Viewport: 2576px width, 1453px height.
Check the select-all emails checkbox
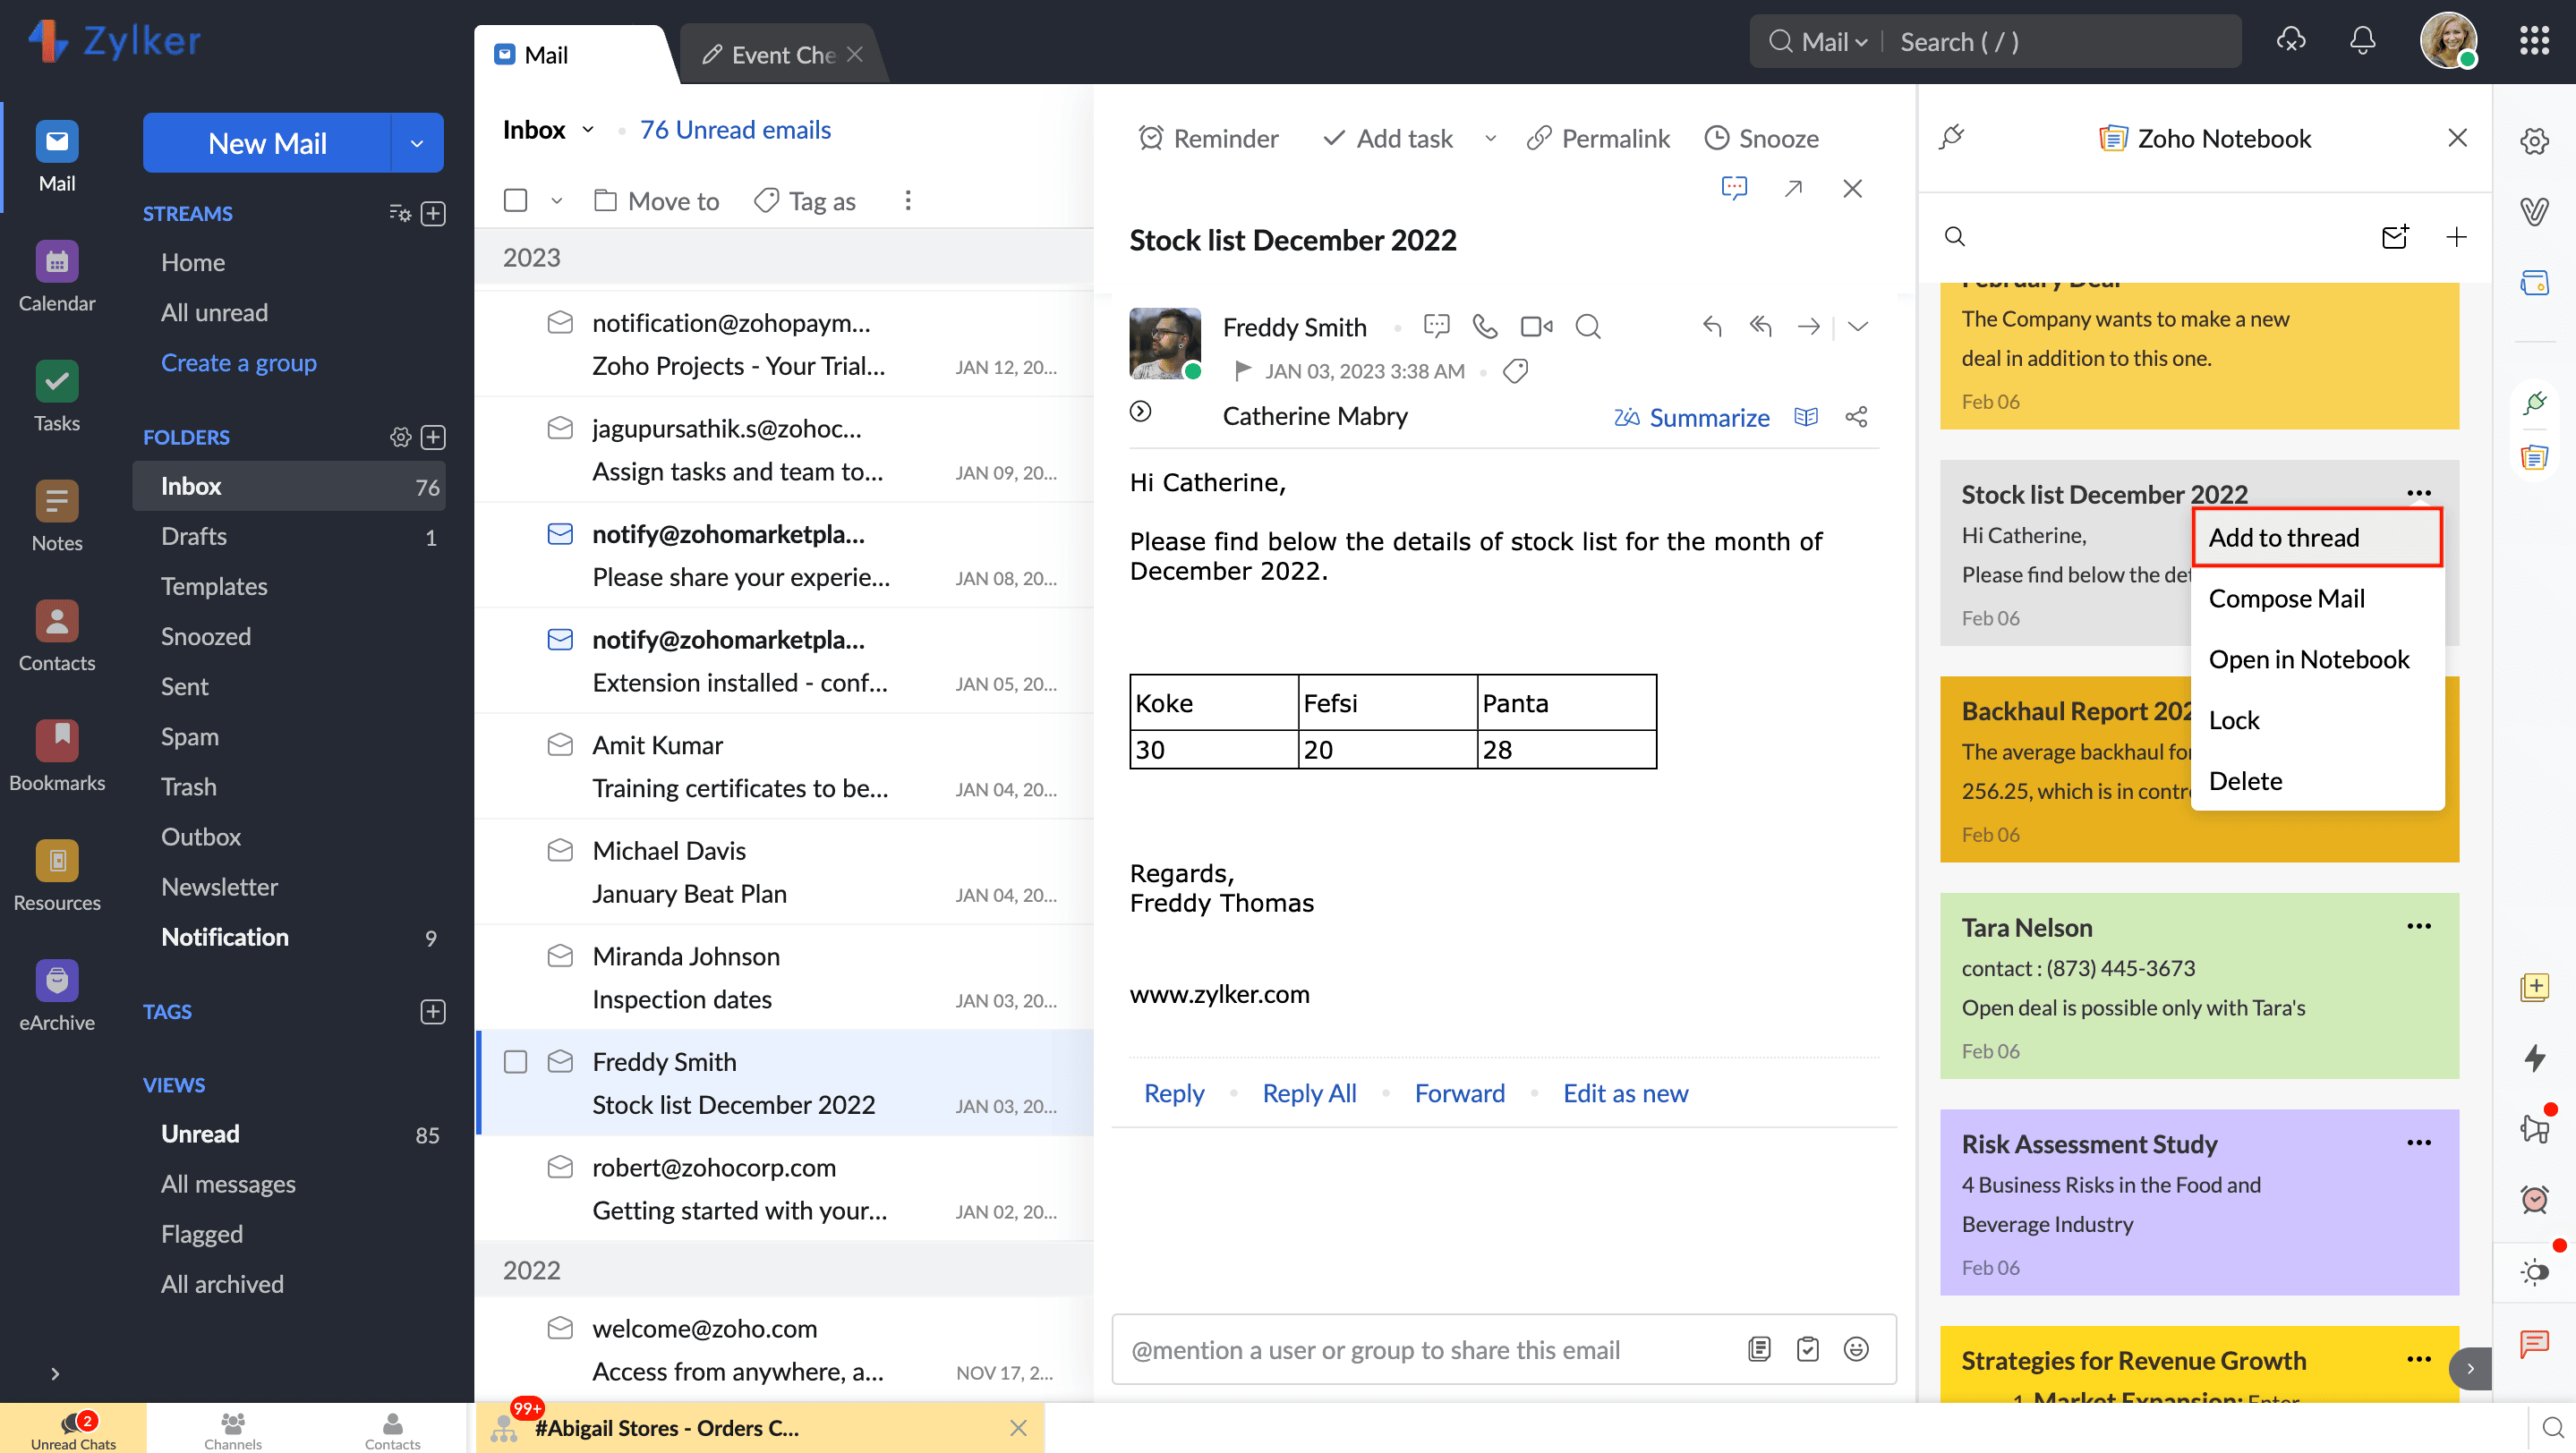pos(515,201)
